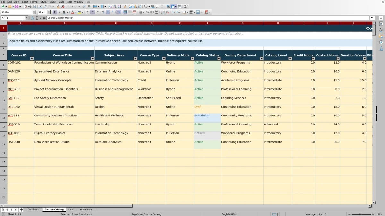Click the Copy icon in toolbar
The height and width of the screenshot is (216, 385).
click(x=45, y=6)
